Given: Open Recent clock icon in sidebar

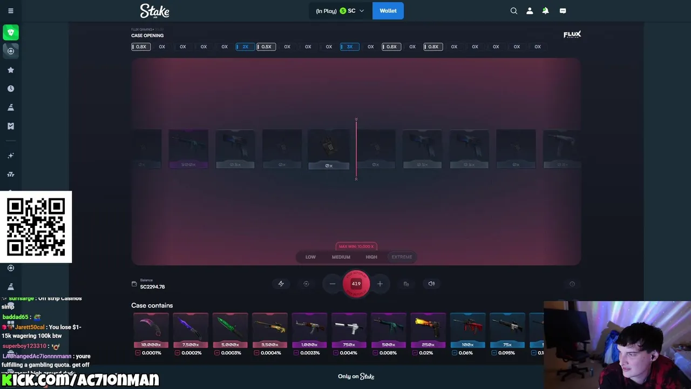Looking at the screenshot, I should click(x=11, y=89).
